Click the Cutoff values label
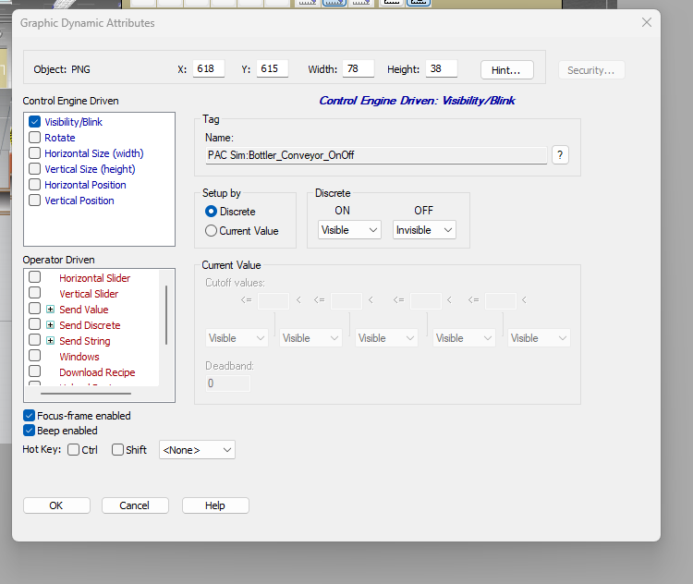This screenshot has width=693, height=584. pos(235,283)
